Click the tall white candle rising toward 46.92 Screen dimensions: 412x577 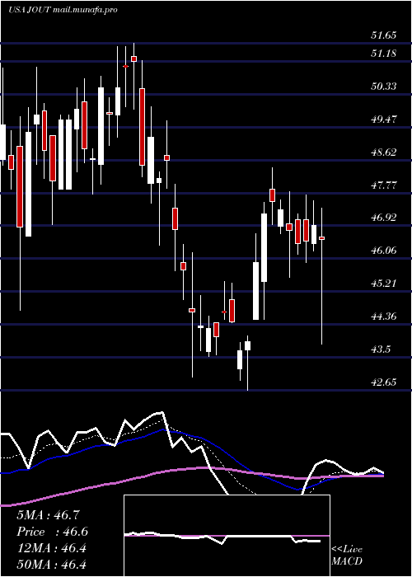coord(265,247)
